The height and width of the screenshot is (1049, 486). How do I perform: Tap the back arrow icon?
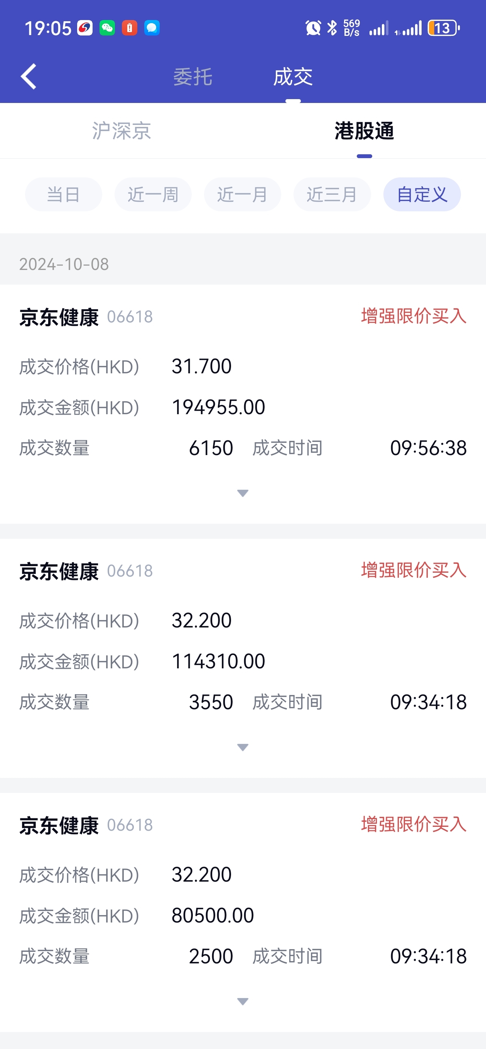pyautogui.click(x=29, y=76)
